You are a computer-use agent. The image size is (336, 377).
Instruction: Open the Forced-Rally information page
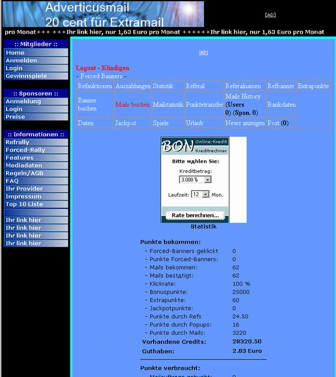click(x=36, y=150)
